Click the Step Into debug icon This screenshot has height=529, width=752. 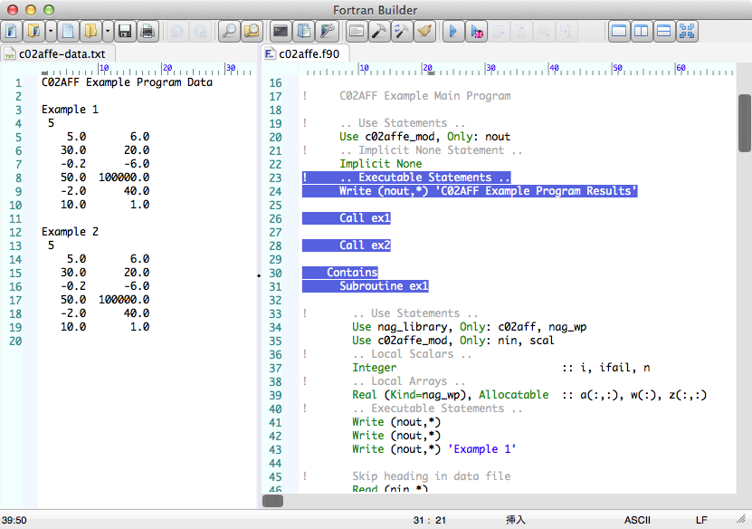tap(521, 32)
